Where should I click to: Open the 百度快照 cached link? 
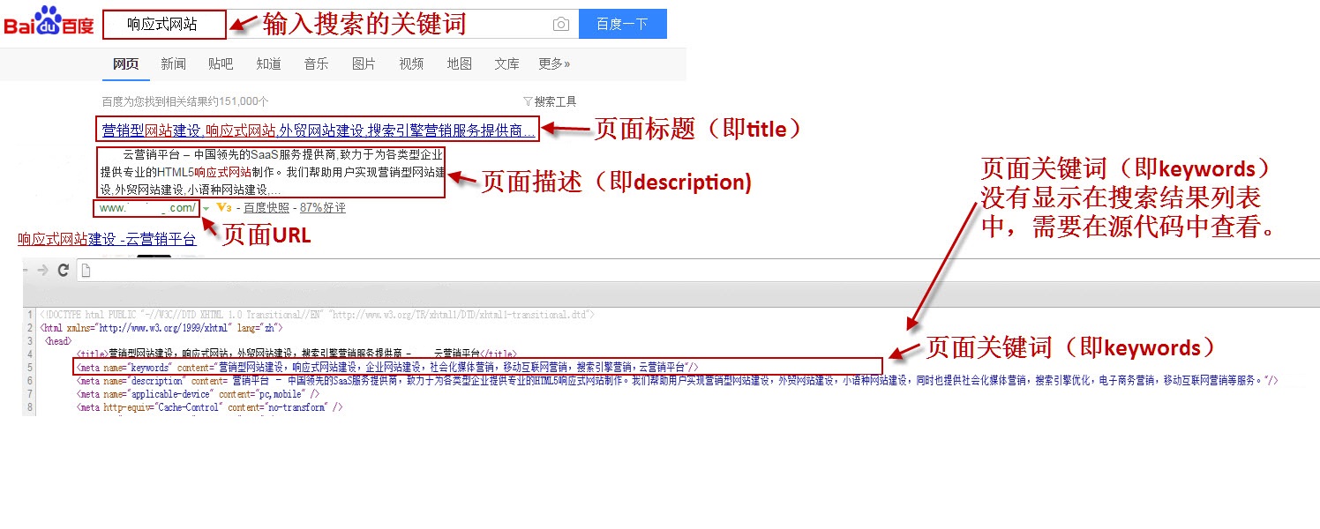coord(266,208)
